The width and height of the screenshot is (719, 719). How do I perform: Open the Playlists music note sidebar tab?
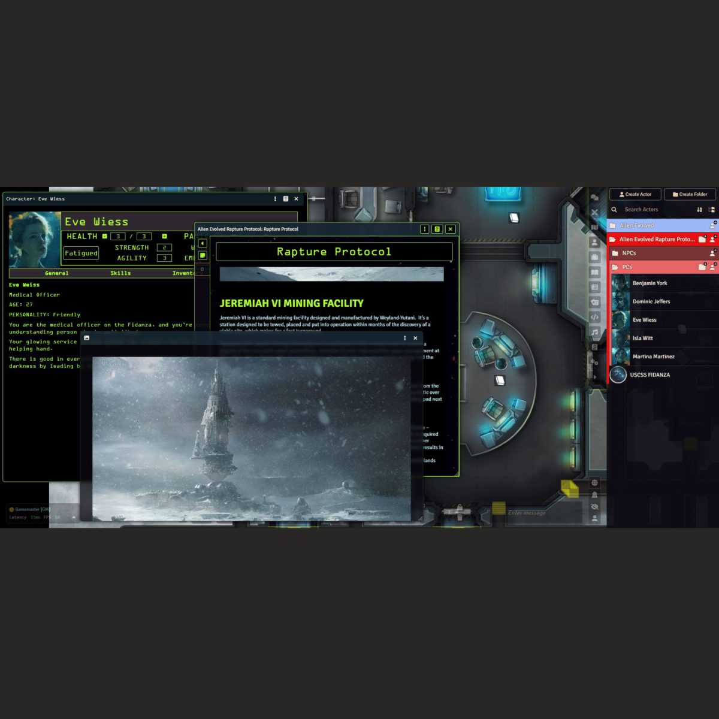tap(594, 332)
